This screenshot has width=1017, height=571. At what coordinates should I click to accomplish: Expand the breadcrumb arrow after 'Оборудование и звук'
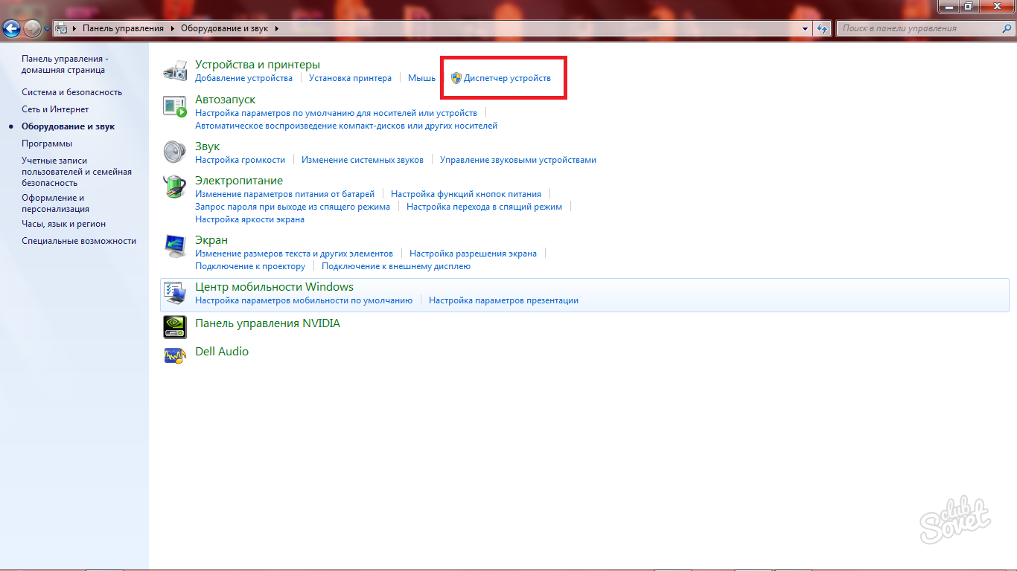tap(277, 28)
